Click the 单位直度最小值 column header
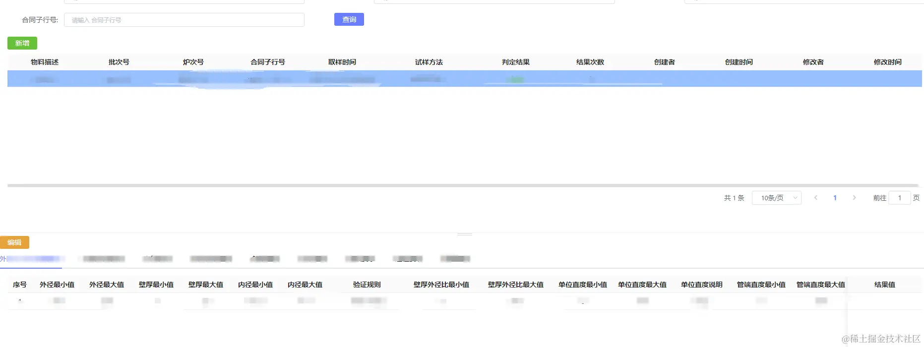924x347 pixels. click(583, 285)
